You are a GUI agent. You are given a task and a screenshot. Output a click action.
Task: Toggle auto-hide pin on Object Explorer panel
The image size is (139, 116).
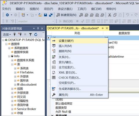pos(38,28)
